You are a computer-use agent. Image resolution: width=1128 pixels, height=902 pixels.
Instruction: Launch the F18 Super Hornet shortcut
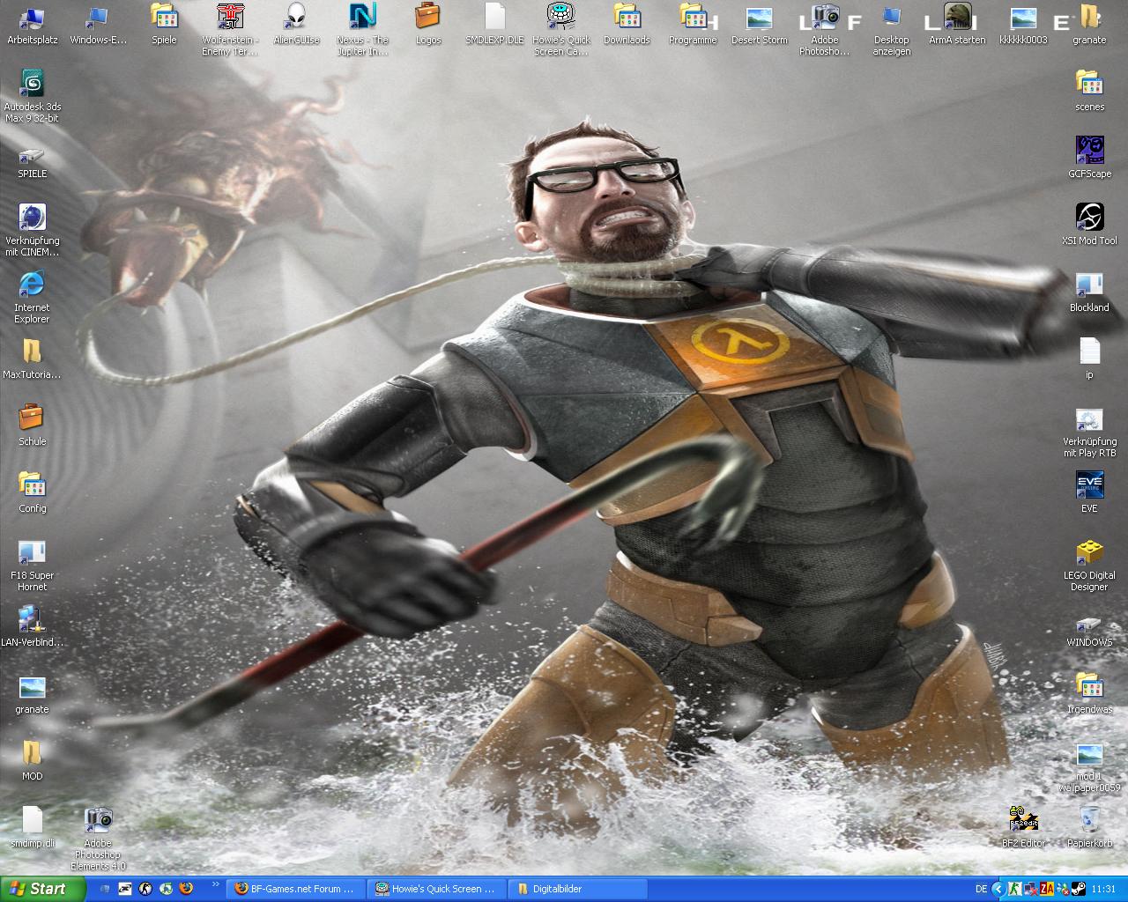pos(32,565)
